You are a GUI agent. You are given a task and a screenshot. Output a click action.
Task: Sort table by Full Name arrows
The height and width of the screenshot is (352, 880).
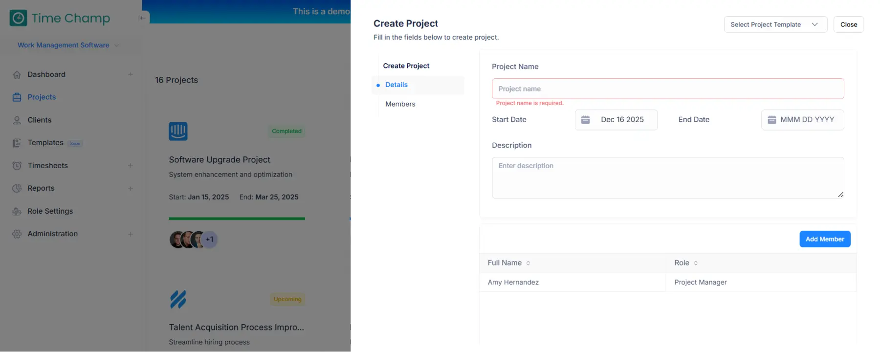pyautogui.click(x=528, y=263)
